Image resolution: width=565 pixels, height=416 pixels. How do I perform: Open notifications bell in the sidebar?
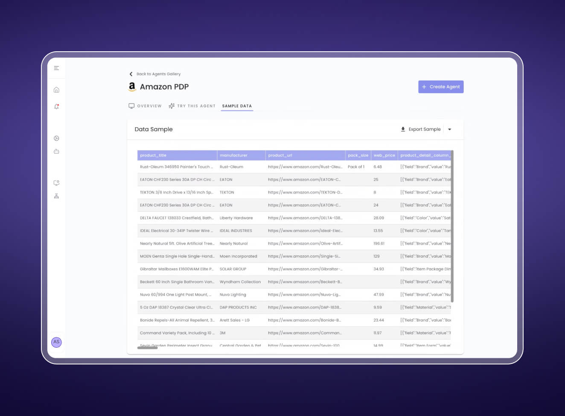pos(56,106)
